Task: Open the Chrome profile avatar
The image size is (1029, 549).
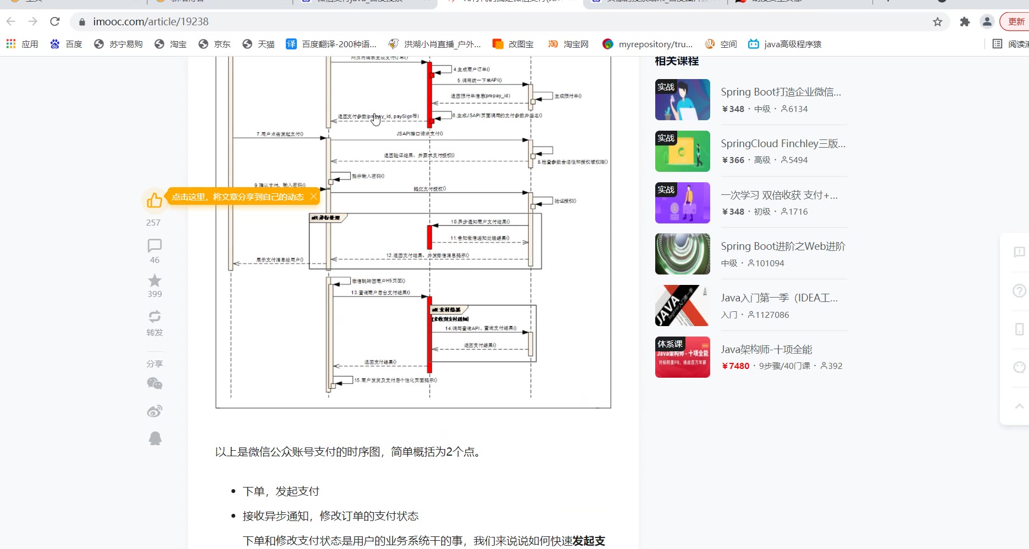Action: [x=987, y=22]
